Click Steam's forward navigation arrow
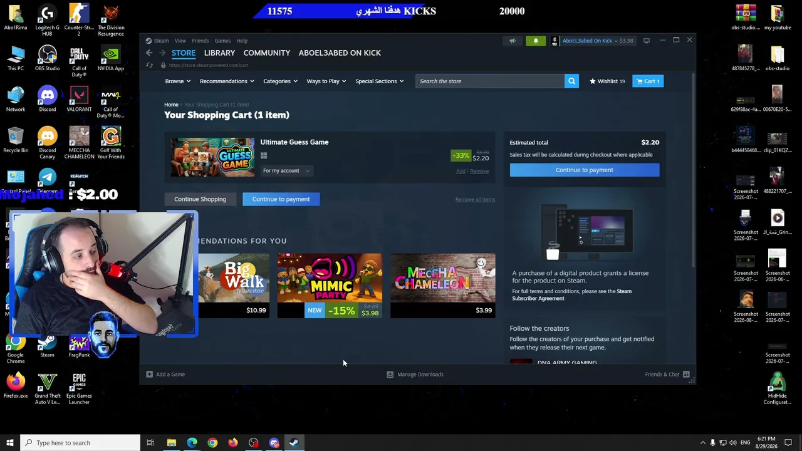Screen dimensions: 802x451 tap(162, 53)
